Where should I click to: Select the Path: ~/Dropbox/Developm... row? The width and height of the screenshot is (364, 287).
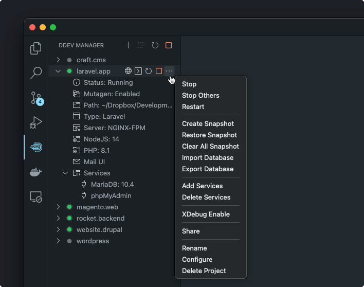coord(114,105)
